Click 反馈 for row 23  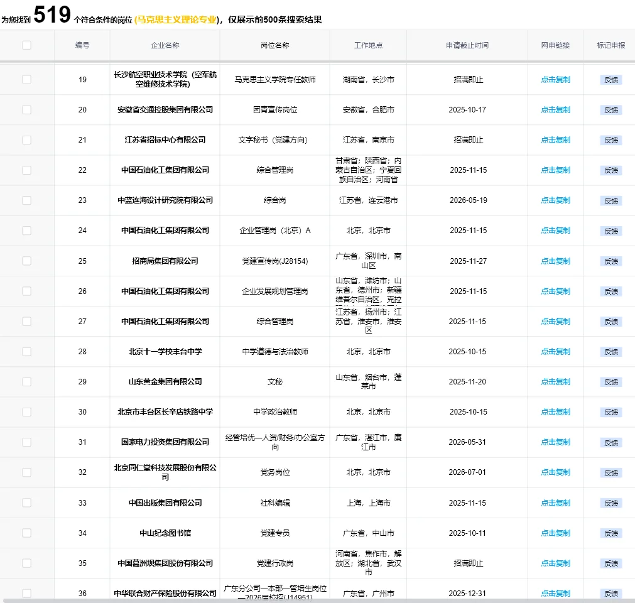611,200
